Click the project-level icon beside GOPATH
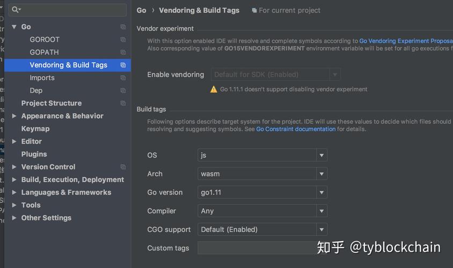453x268 pixels. 123,52
